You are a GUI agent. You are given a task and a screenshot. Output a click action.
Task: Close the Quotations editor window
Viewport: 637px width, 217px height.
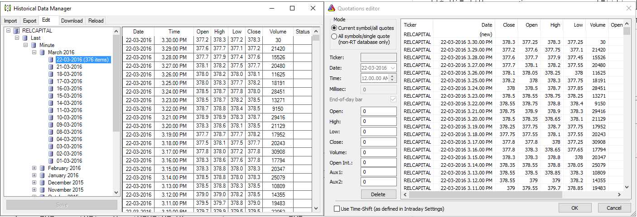coord(628,8)
